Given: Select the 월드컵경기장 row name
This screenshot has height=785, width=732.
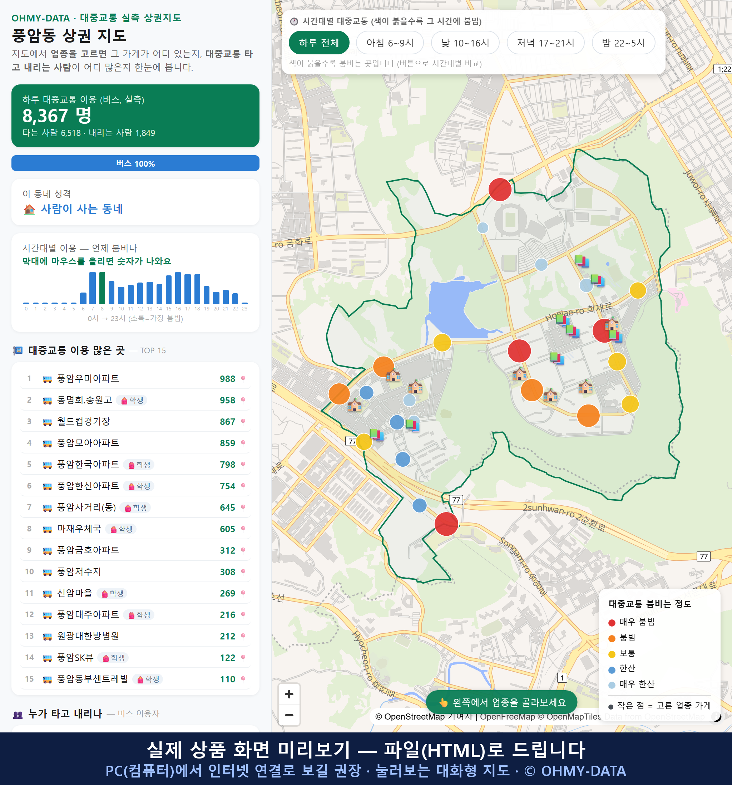Looking at the screenshot, I should (84, 421).
